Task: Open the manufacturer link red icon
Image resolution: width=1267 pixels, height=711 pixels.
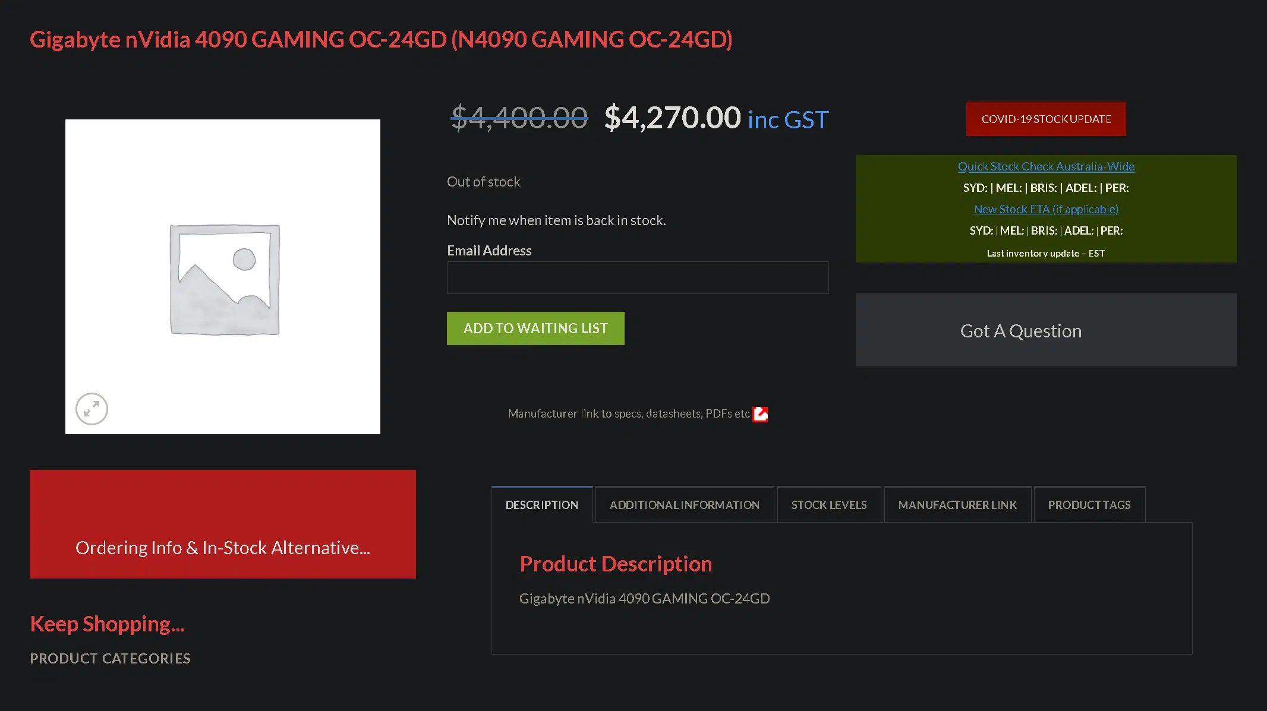Action: [760, 414]
